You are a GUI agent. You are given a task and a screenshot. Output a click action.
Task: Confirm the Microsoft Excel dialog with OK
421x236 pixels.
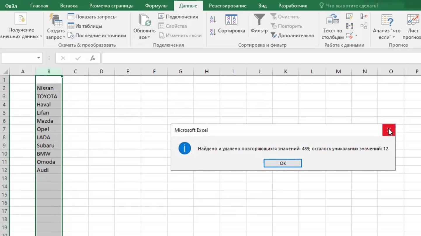click(x=283, y=163)
